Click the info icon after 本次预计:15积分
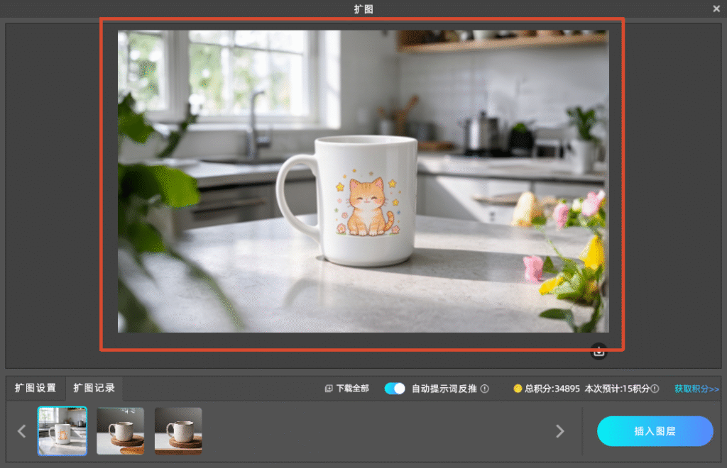 point(655,389)
